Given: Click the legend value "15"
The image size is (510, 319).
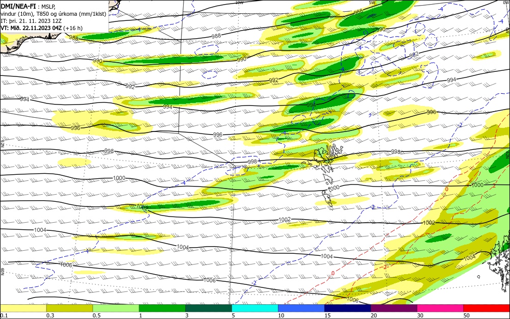Looking at the screenshot, I should pyautogui.click(x=327, y=315).
